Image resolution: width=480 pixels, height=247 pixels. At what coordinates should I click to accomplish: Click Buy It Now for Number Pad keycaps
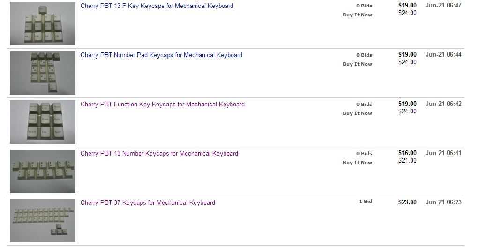357,64
